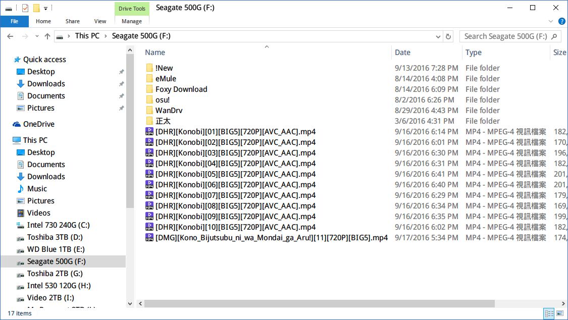Image resolution: width=568 pixels, height=320 pixels.
Task: Open the Manage tab under Drive Tools
Action: 131,21
